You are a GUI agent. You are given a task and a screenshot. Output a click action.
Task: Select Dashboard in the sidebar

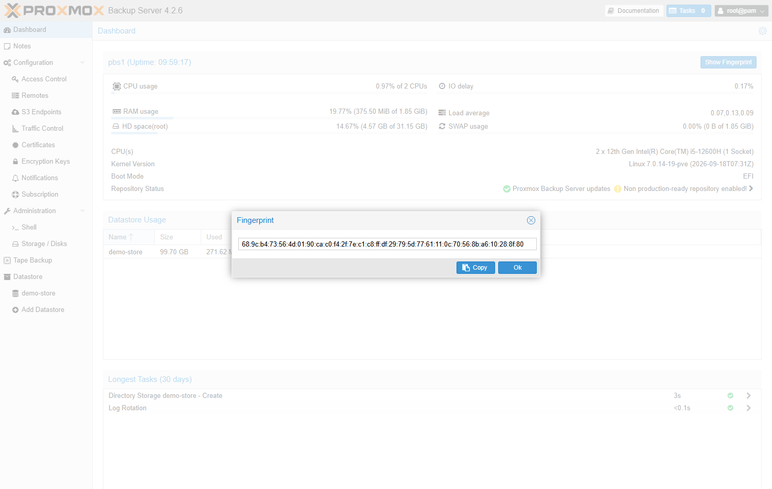[x=46, y=30]
